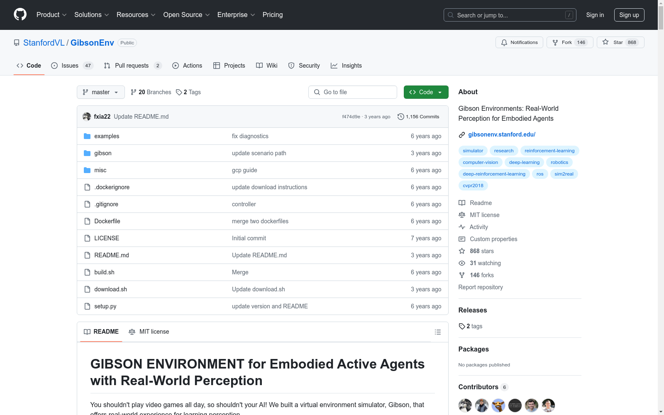Open the download.sh file
664x415 pixels.
[x=111, y=289]
